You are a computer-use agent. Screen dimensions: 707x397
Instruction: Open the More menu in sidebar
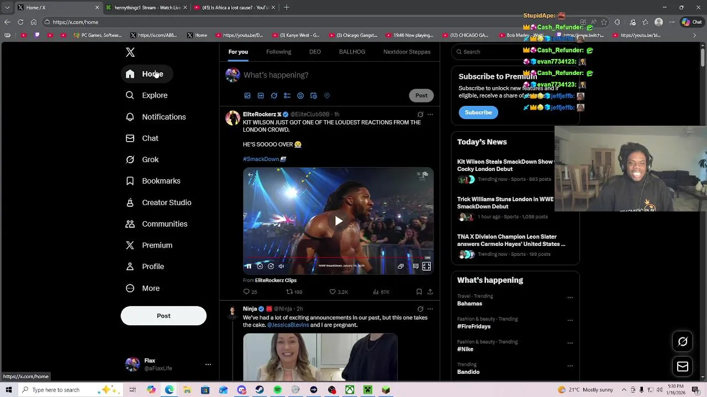pyautogui.click(x=143, y=288)
